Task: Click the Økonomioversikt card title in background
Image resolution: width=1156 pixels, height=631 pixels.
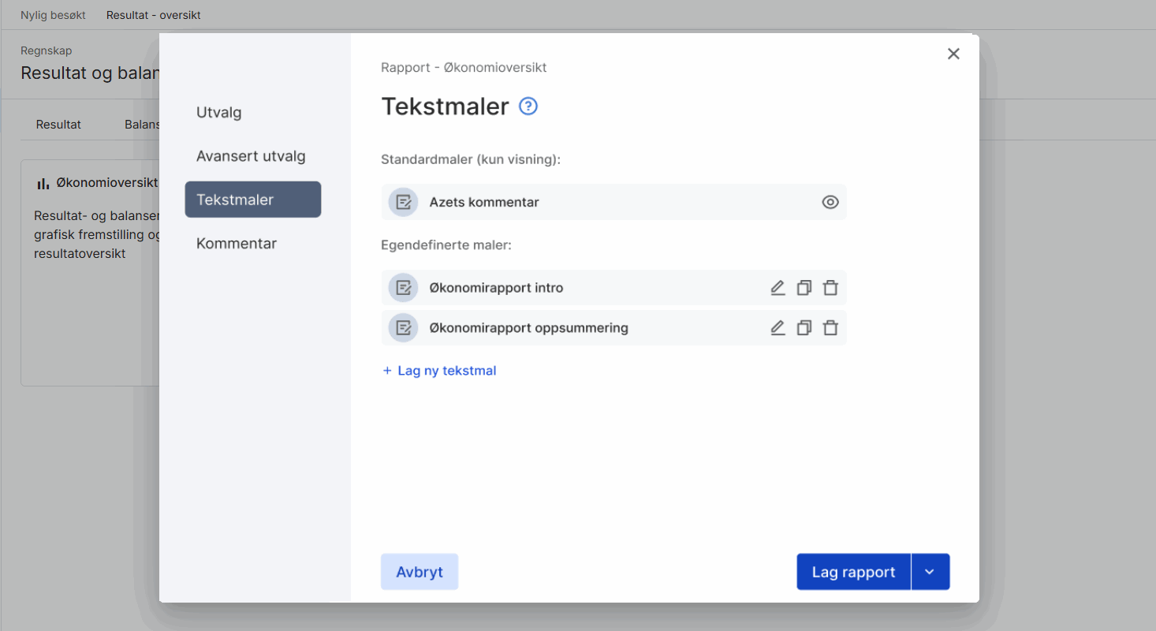Action: point(107,183)
